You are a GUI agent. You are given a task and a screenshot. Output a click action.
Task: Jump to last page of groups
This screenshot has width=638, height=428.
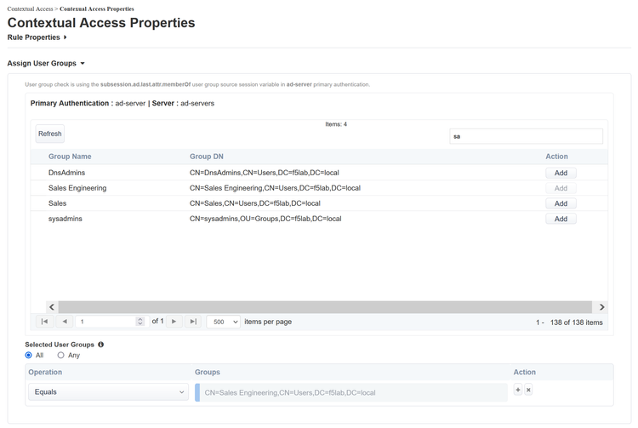click(x=193, y=322)
